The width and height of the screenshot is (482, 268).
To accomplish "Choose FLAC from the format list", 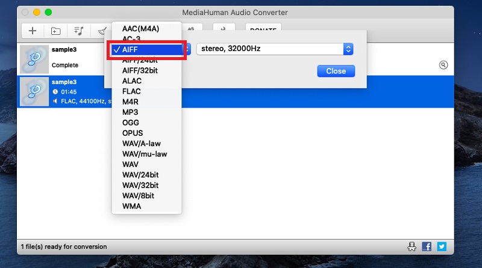I will tap(131, 91).
